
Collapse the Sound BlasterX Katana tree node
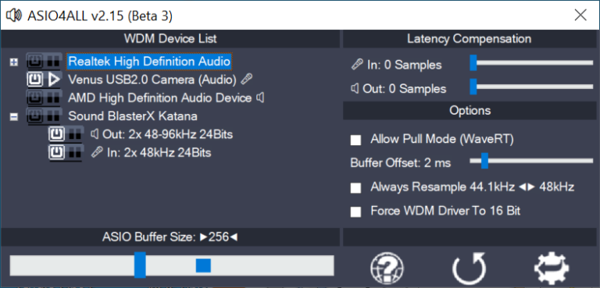[x=14, y=117]
